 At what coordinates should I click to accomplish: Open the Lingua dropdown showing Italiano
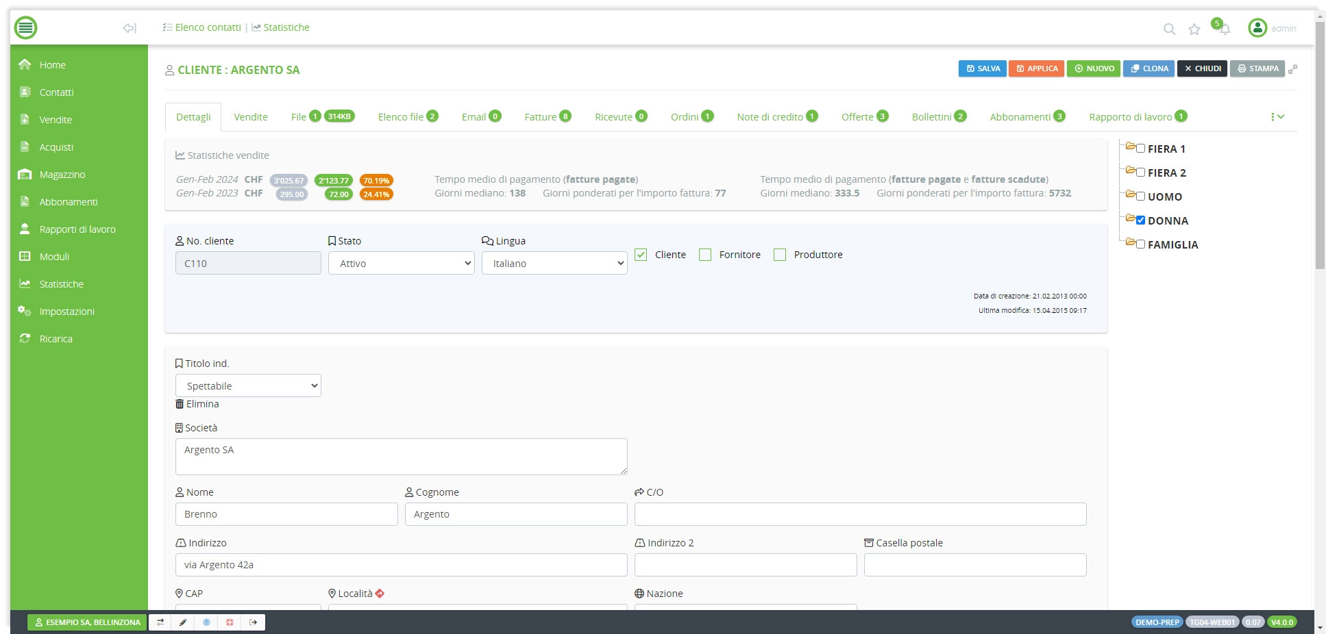click(x=554, y=264)
